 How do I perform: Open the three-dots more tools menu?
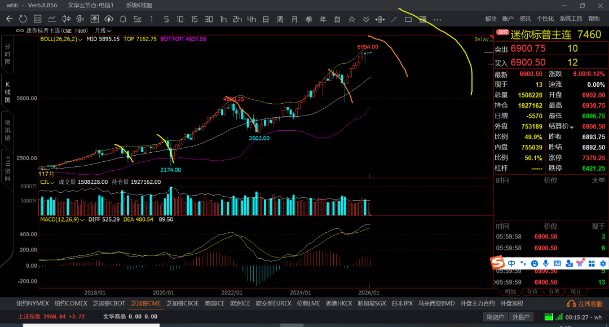[438, 19]
